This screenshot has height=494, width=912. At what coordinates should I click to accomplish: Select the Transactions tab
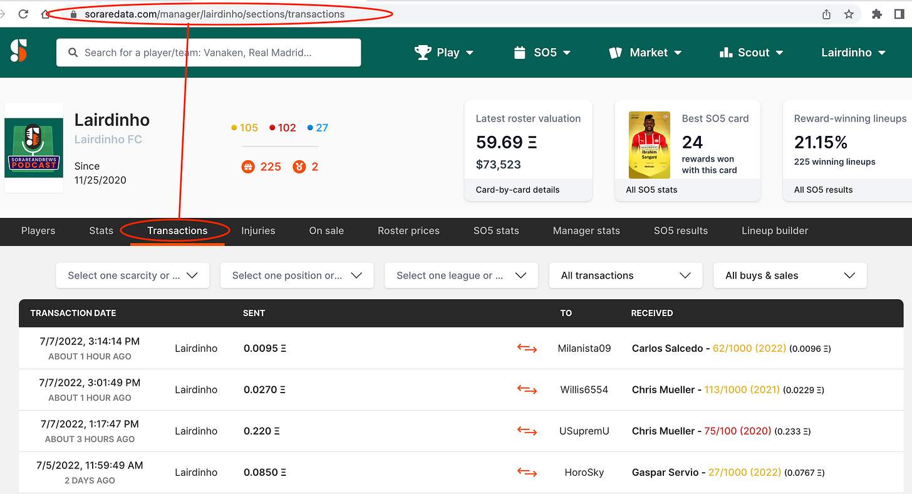177,230
